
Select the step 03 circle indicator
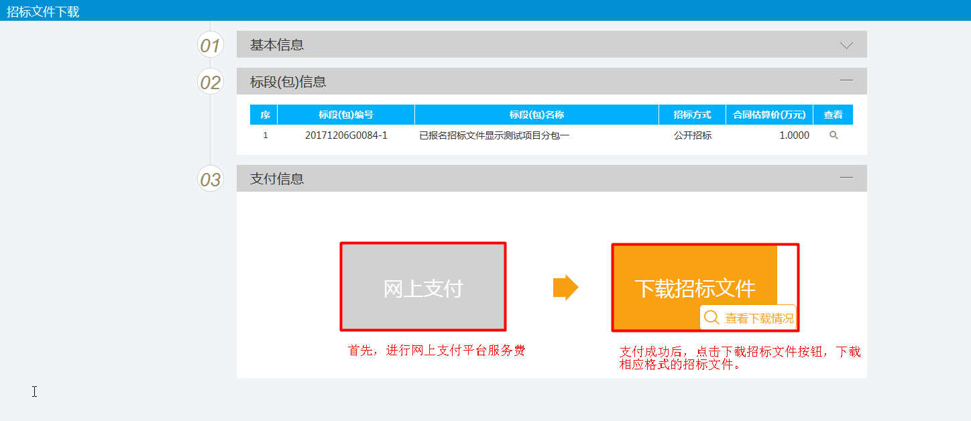[210, 178]
